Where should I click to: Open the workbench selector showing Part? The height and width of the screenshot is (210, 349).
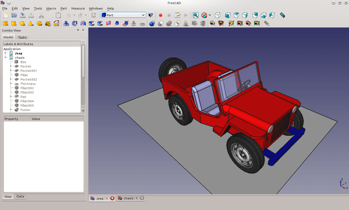coord(123,15)
